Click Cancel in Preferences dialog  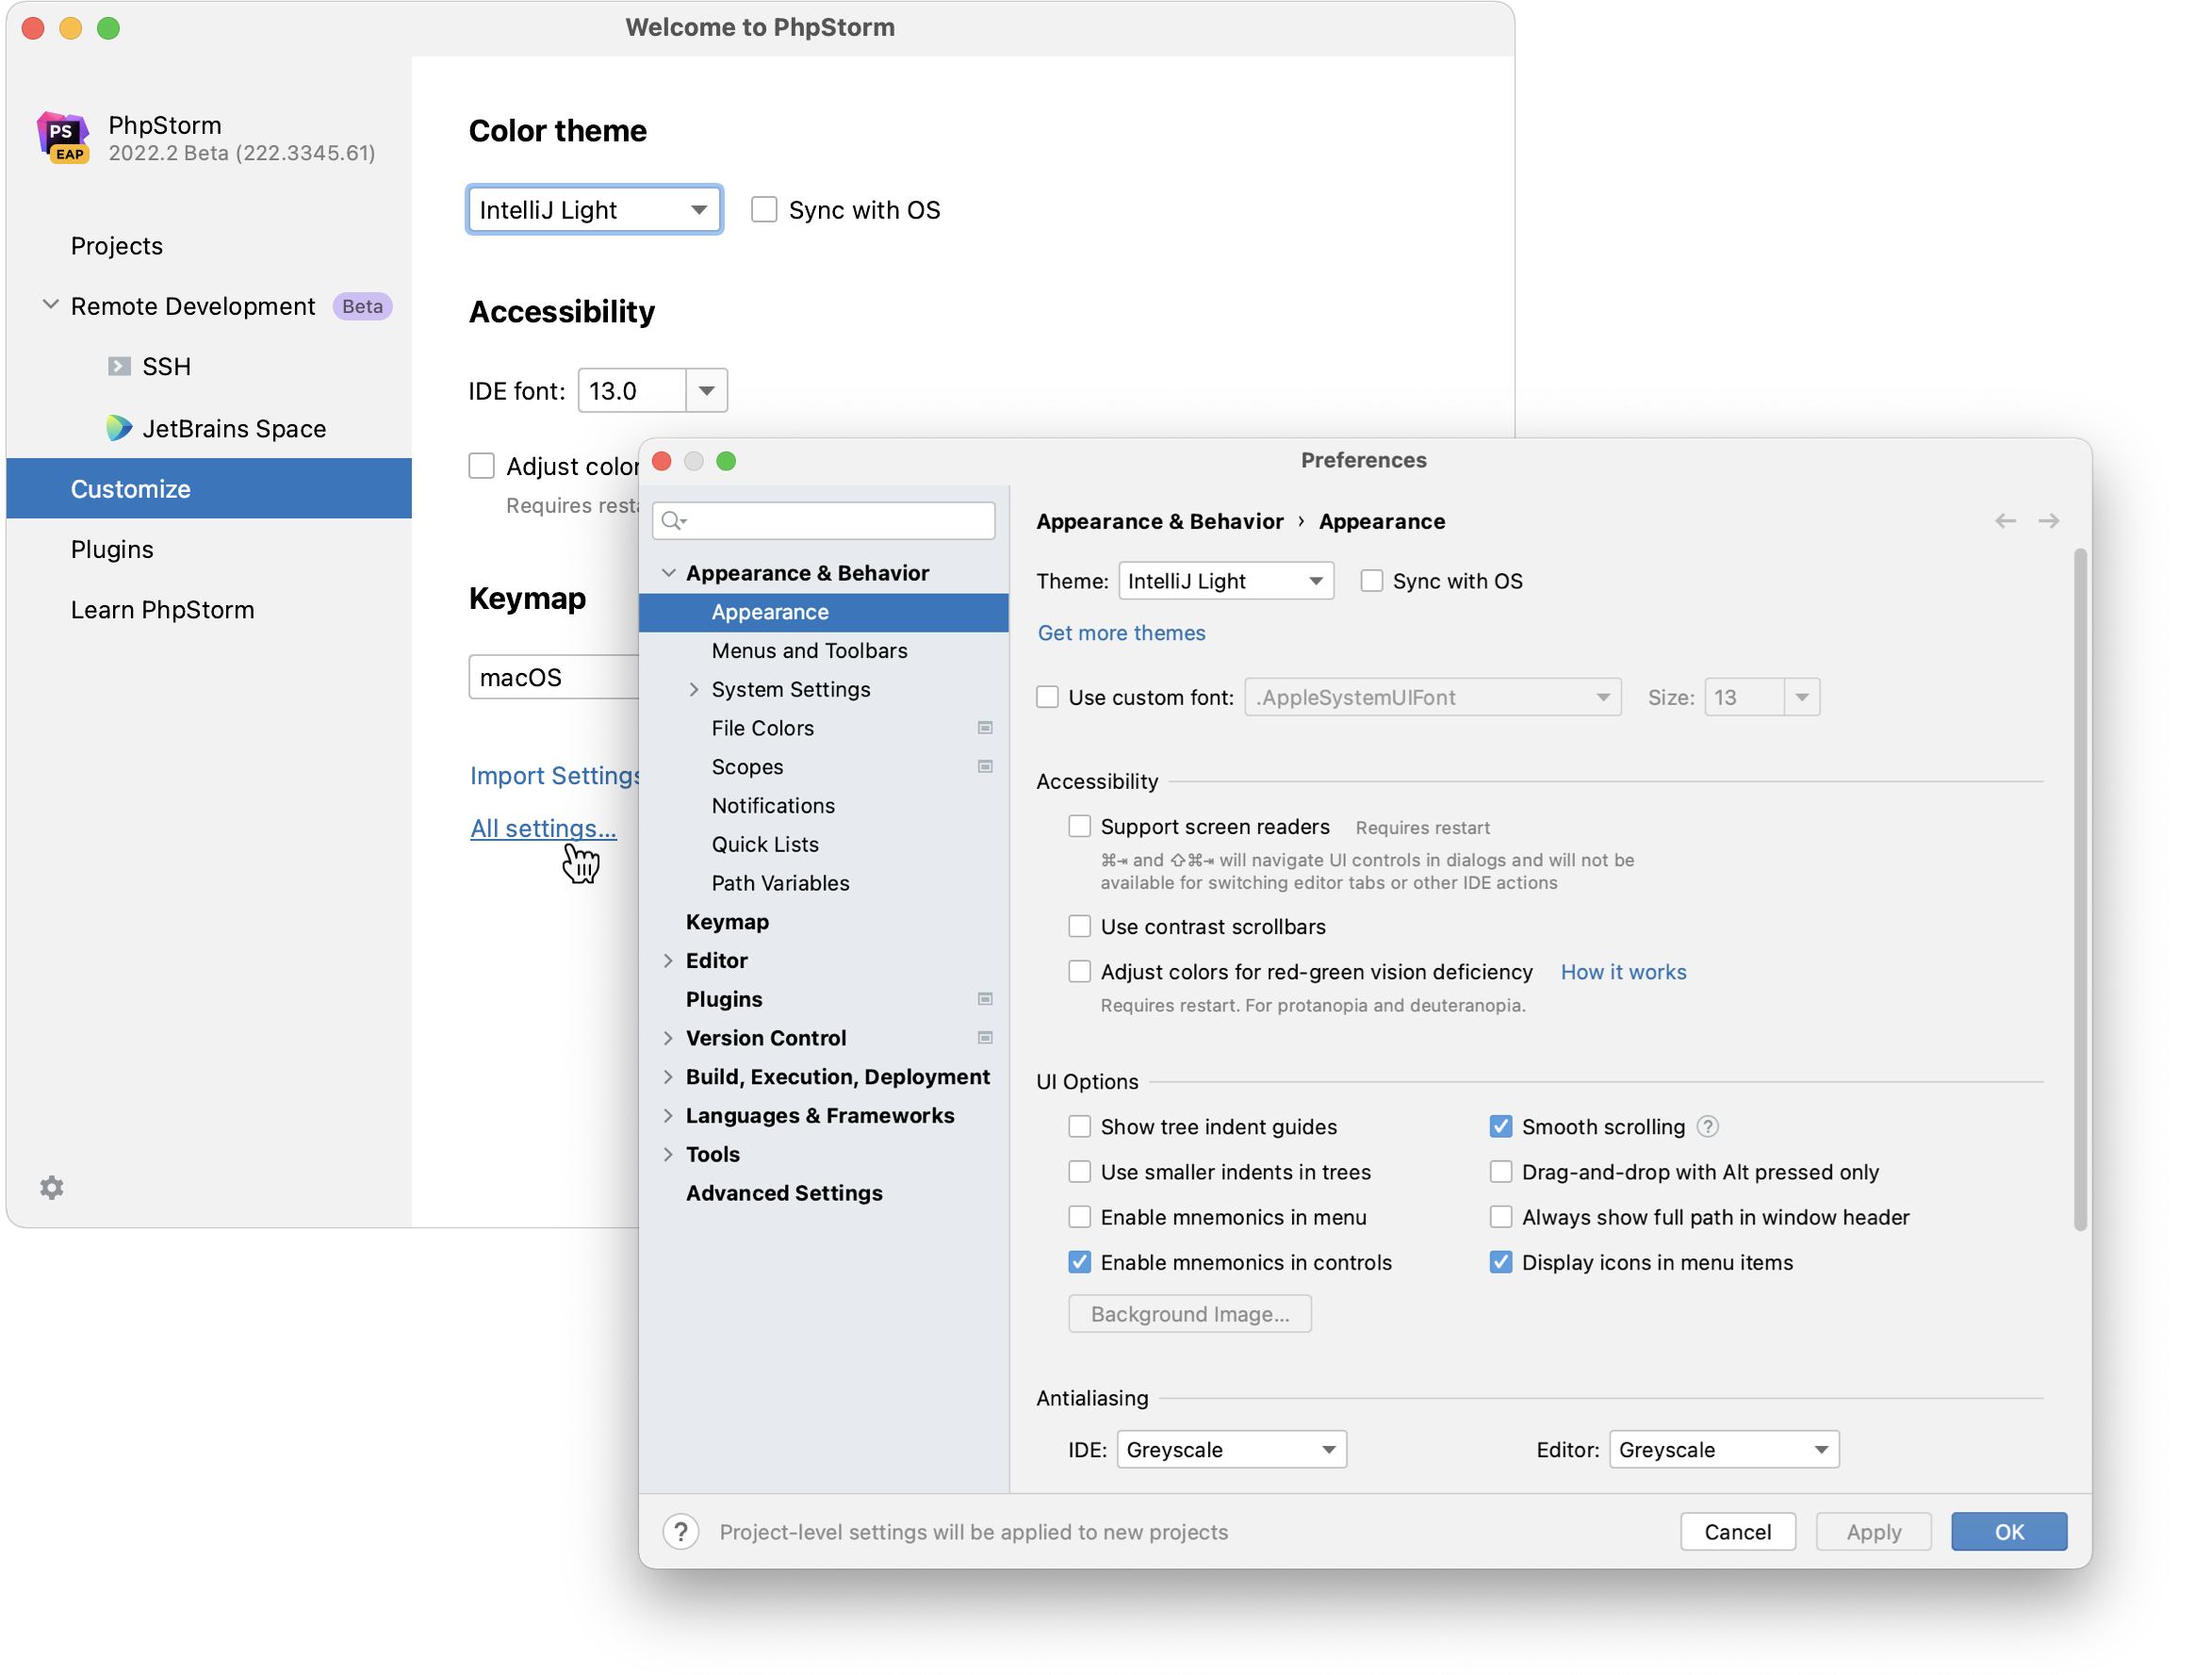(x=1737, y=1532)
